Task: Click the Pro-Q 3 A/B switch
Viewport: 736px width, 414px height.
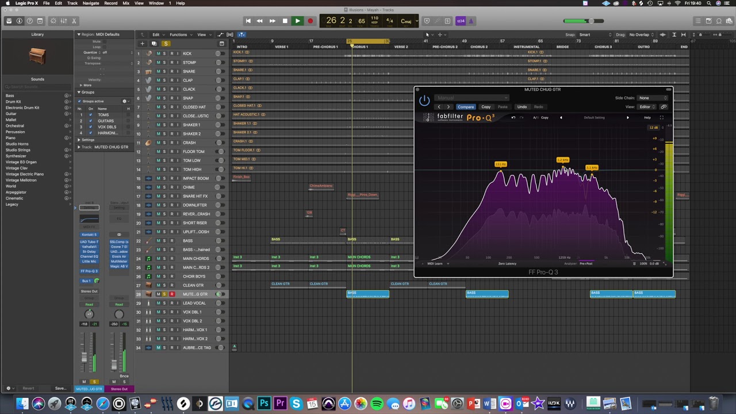Action: (535, 117)
